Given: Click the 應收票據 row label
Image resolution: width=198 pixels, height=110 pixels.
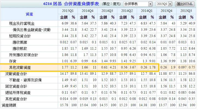Looking at the screenshot, I should (20, 42).
